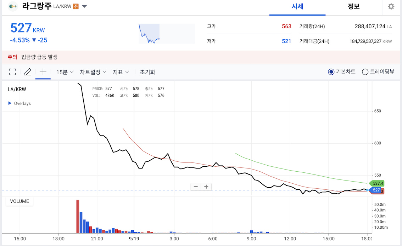
Task: Open the market selector arrow beside LA/KRW
Action: (x=84, y=6)
